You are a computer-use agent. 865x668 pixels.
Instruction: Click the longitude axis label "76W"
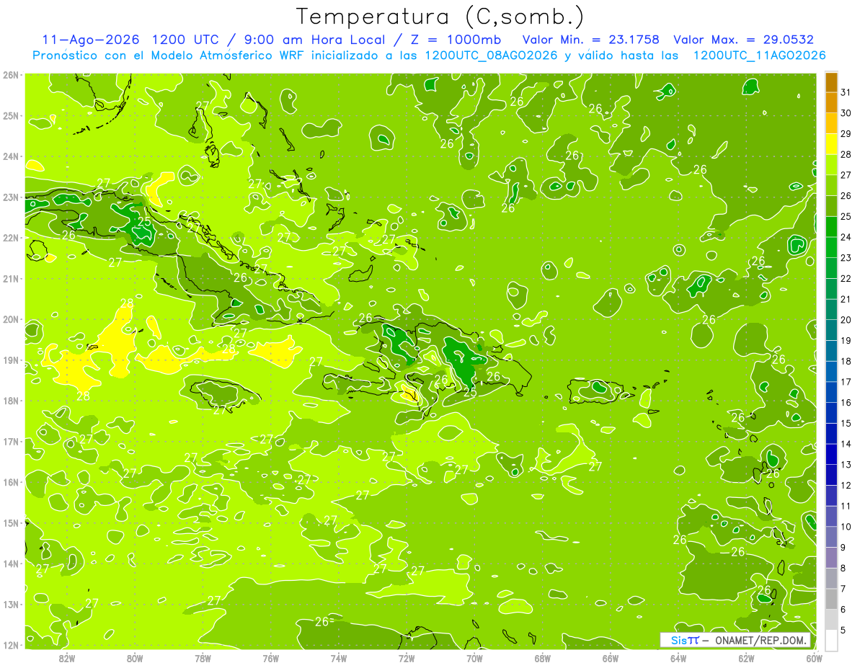pos(271,658)
